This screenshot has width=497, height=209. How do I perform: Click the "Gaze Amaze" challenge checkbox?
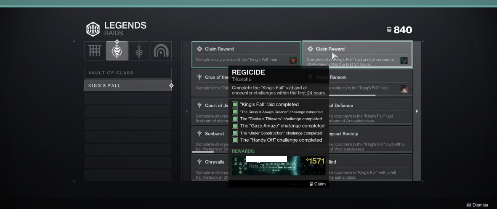[235, 126]
